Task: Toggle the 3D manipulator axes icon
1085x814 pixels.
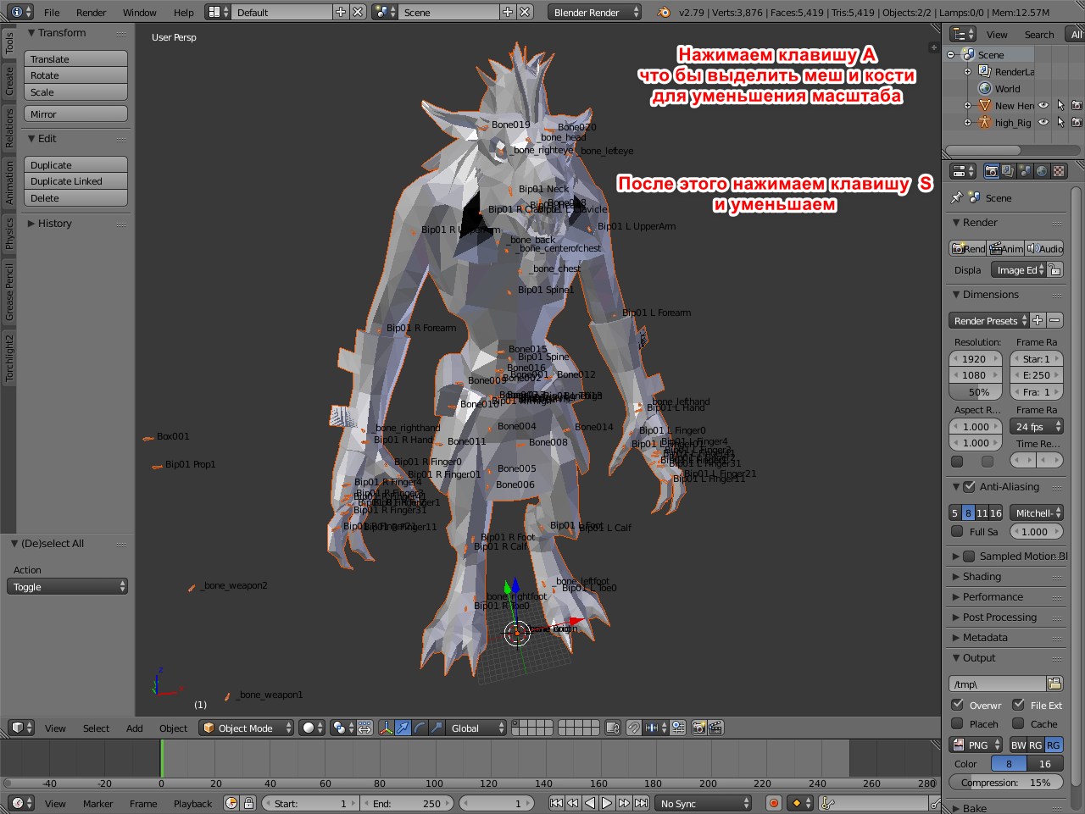Action: pos(387,728)
